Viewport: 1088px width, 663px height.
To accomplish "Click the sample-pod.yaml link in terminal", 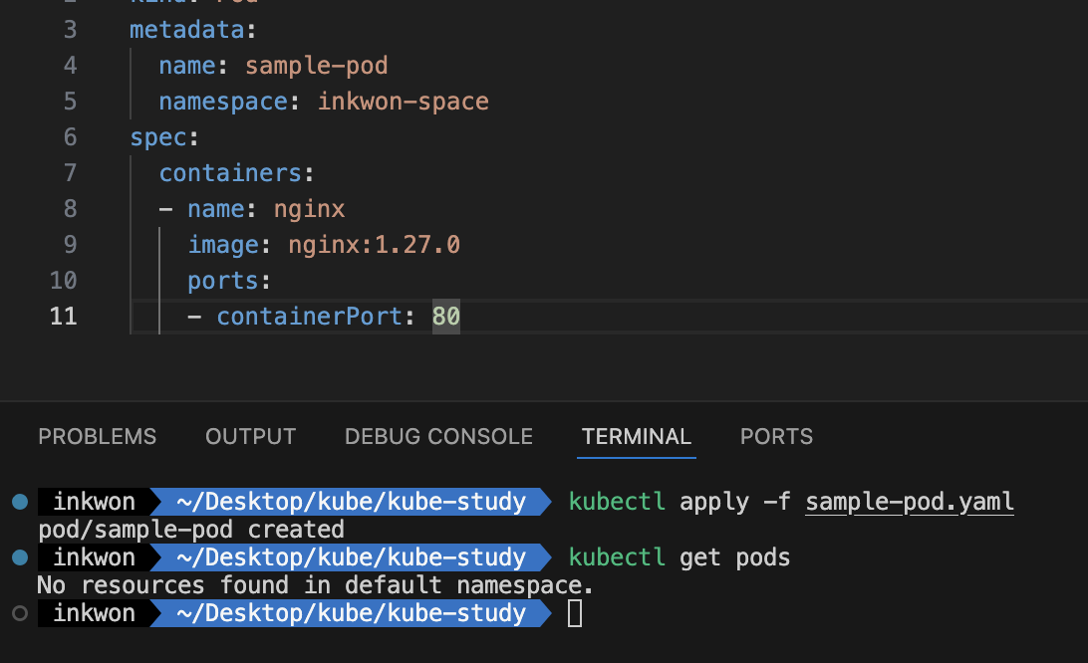I will pyautogui.click(x=910, y=502).
